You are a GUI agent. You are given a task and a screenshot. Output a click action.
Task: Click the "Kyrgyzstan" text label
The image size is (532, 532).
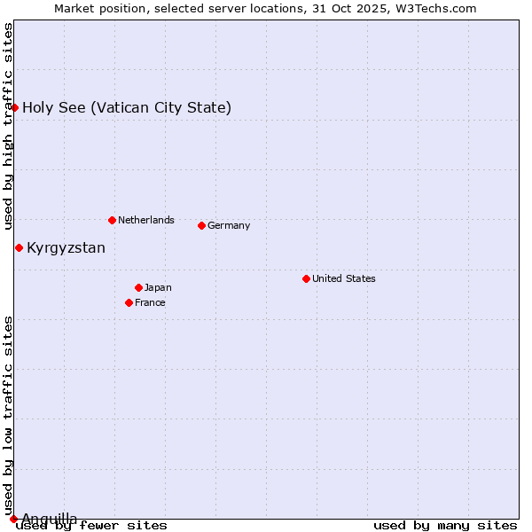pos(66,248)
